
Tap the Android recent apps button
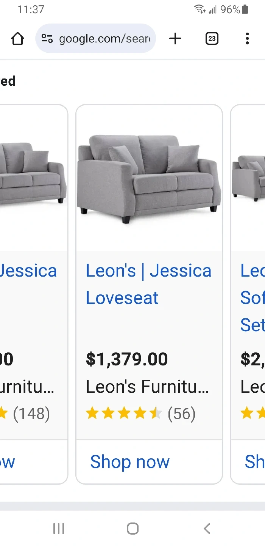point(59,528)
